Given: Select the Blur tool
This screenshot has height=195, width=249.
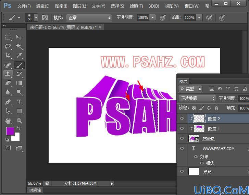Looking at the screenshot, I should click(8, 92).
